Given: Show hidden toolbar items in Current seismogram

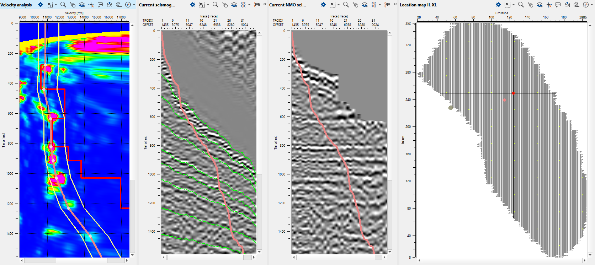Looking at the screenshot, I should pos(265,4).
